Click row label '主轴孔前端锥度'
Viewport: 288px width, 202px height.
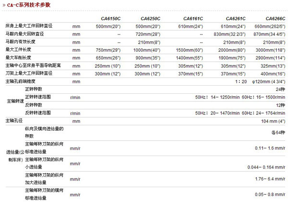[x=20, y=81]
